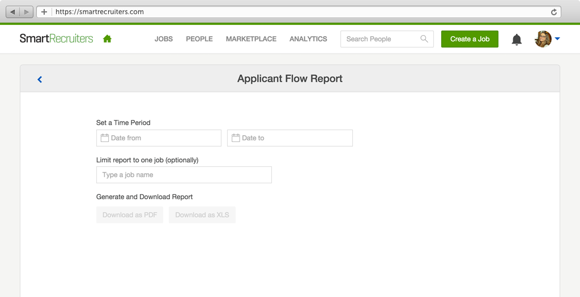Image resolution: width=580 pixels, height=297 pixels.
Task: Click Download as PDF
Action: [x=130, y=214]
